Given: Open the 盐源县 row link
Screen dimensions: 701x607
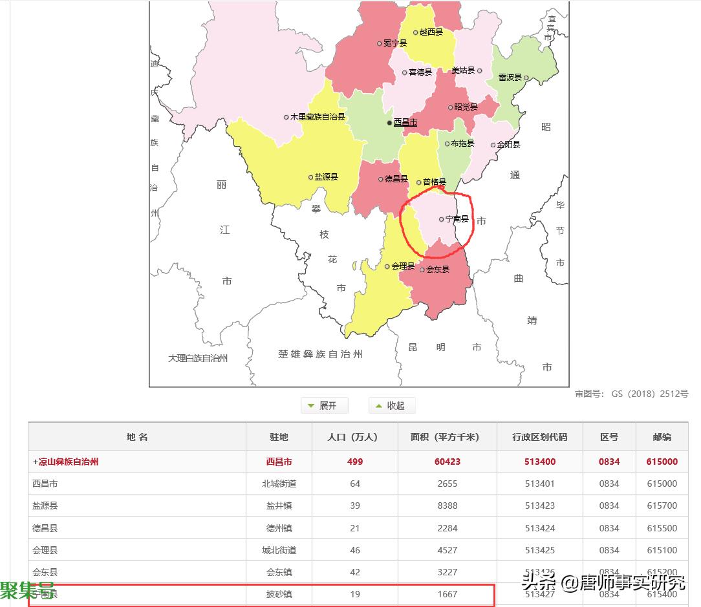Looking at the screenshot, I should pos(45,506).
